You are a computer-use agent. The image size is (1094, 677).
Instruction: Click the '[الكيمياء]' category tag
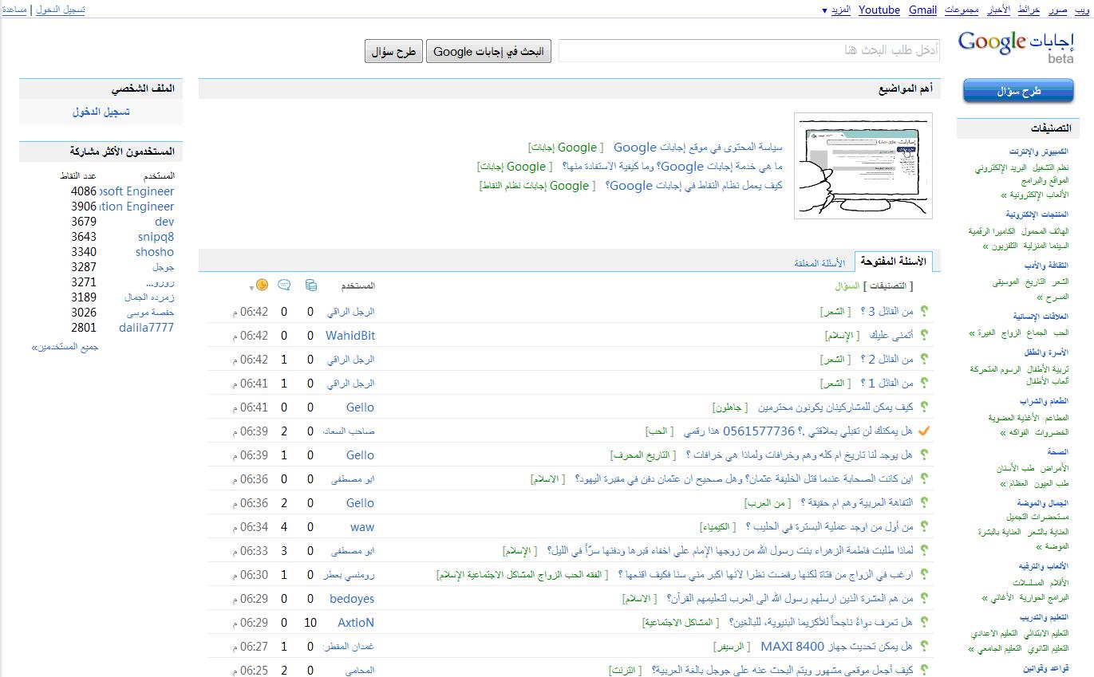[718, 527]
